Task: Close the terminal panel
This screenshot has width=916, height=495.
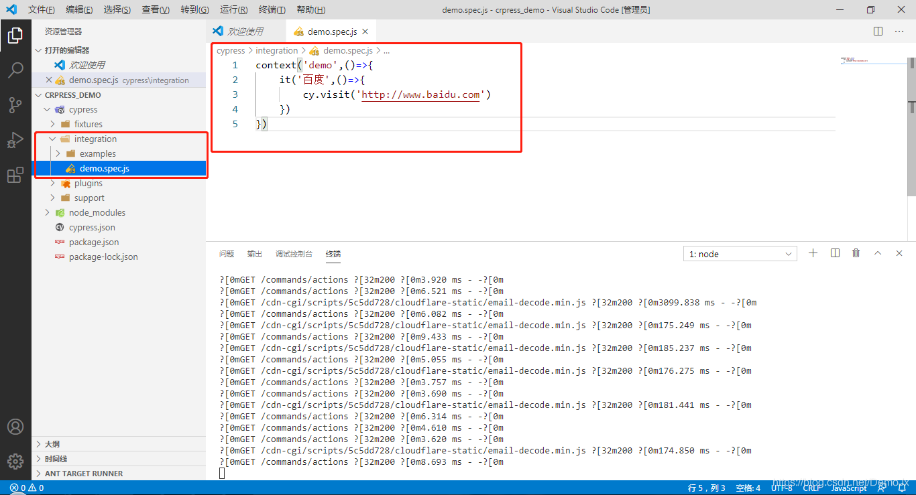Action: 899,253
